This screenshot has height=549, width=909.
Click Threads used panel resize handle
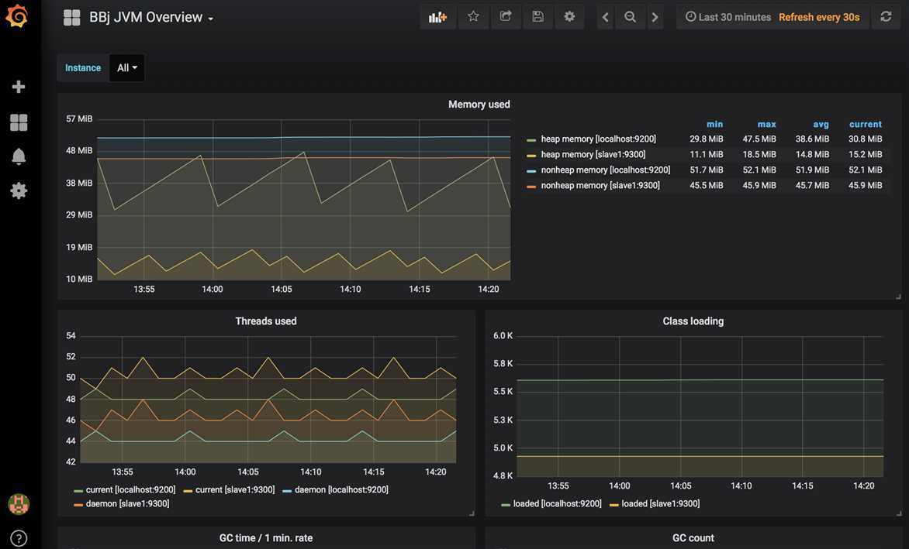(x=472, y=513)
